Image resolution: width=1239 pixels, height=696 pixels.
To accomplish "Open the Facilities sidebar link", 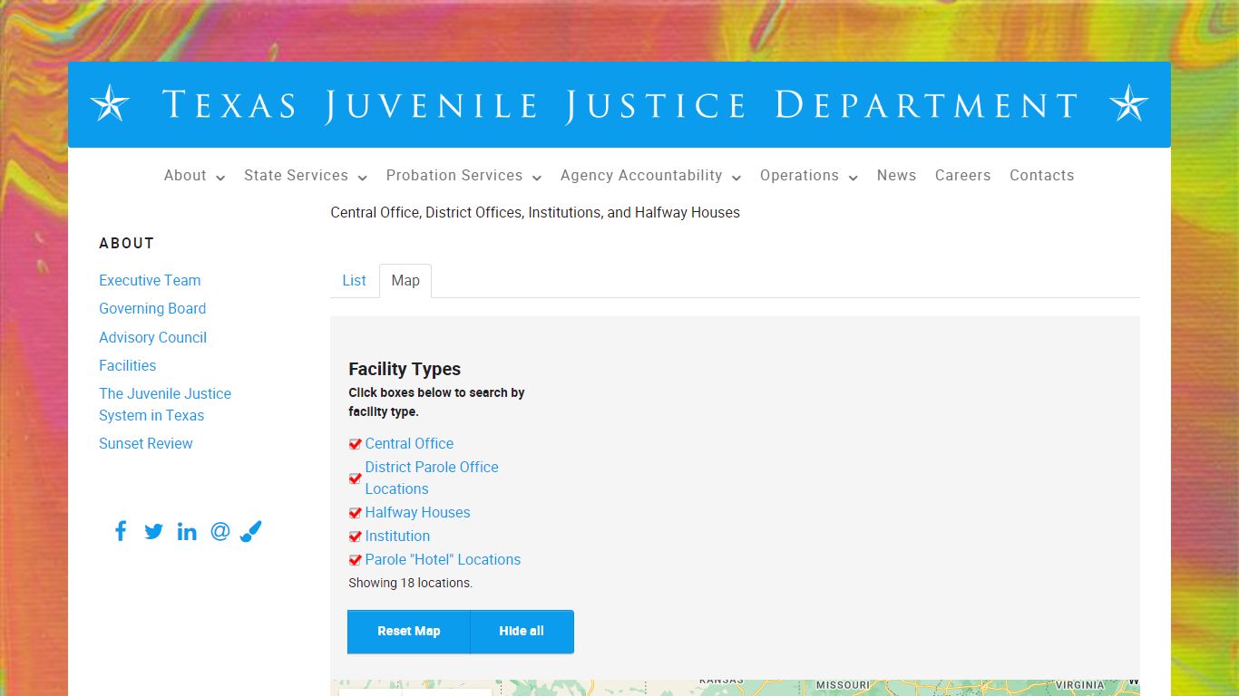I will point(127,366).
